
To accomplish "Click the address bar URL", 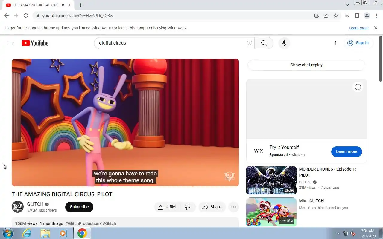I will 77,16.
